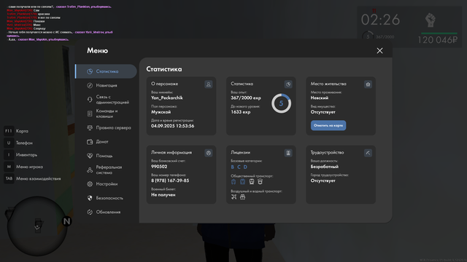Click the house icon in Место жительства card
467x262 pixels.
(x=368, y=84)
